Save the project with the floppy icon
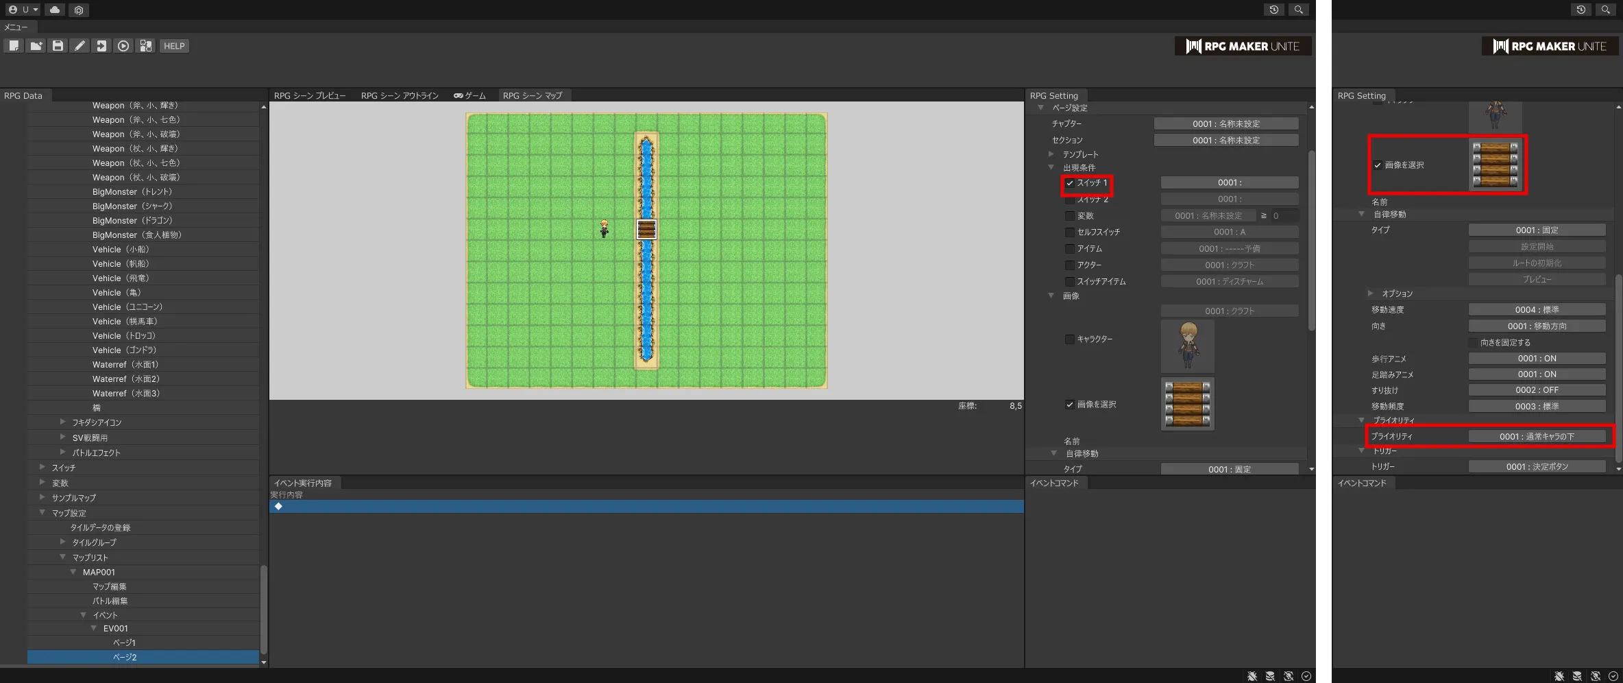The width and height of the screenshot is (1623, 683). pyautogui.click(x=58, y=46)
